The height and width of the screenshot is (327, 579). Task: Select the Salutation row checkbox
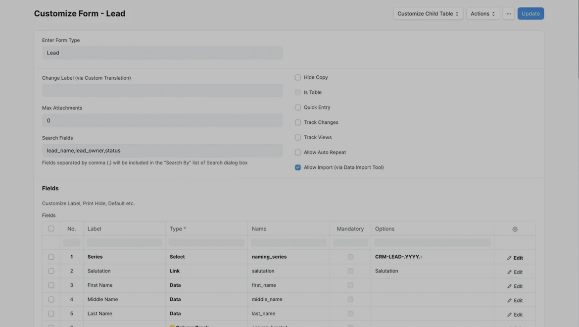tap(51, 271)
